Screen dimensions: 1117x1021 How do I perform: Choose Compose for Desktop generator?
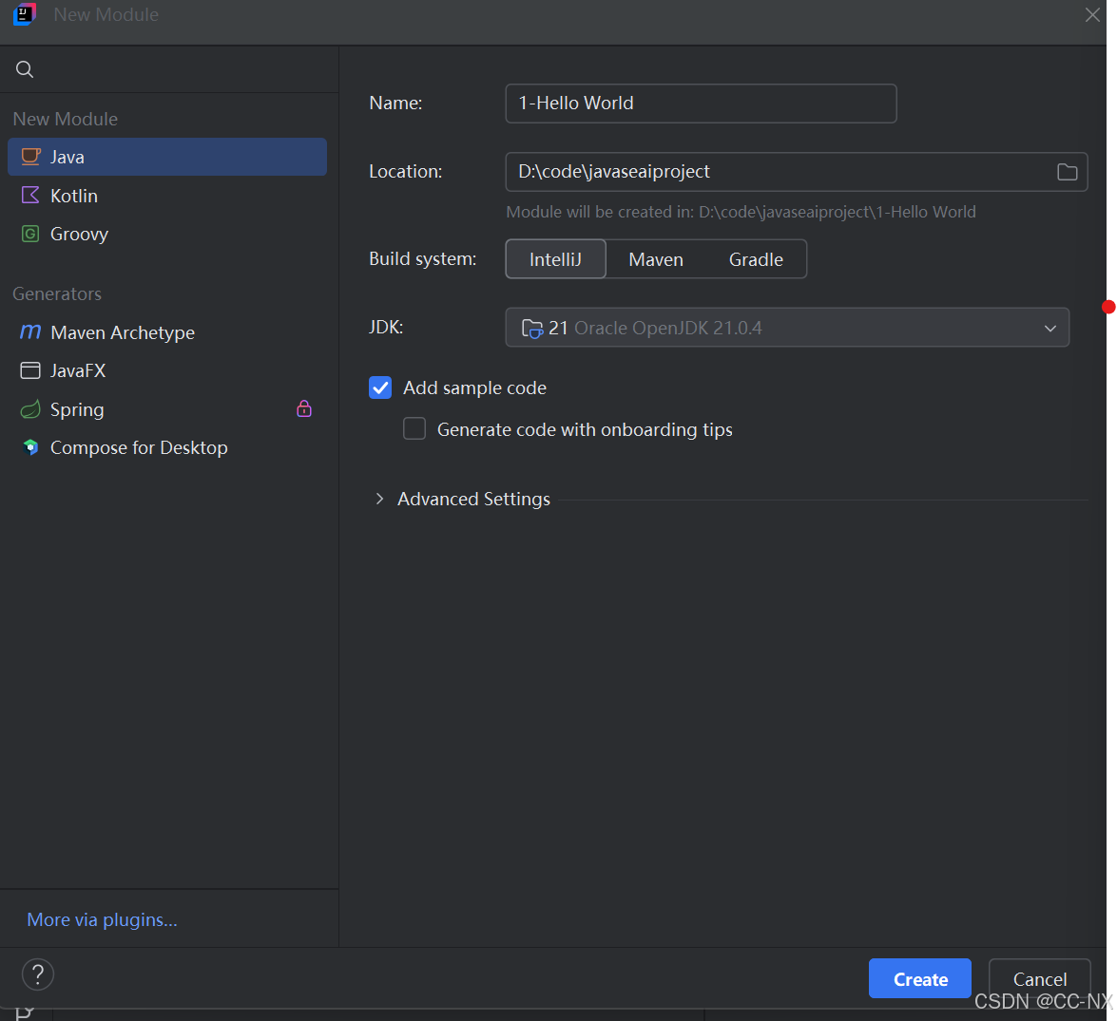pos(166,447)
